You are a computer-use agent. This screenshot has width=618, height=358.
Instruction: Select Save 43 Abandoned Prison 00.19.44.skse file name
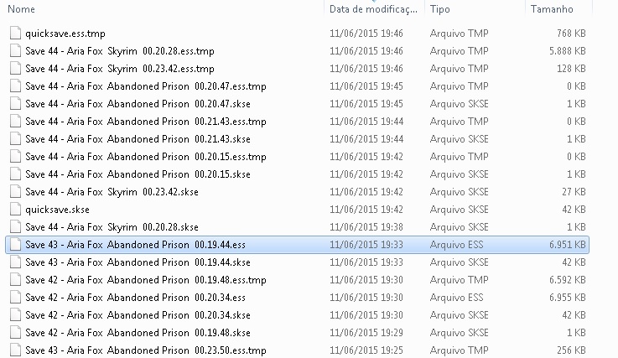tap(138, 262)
